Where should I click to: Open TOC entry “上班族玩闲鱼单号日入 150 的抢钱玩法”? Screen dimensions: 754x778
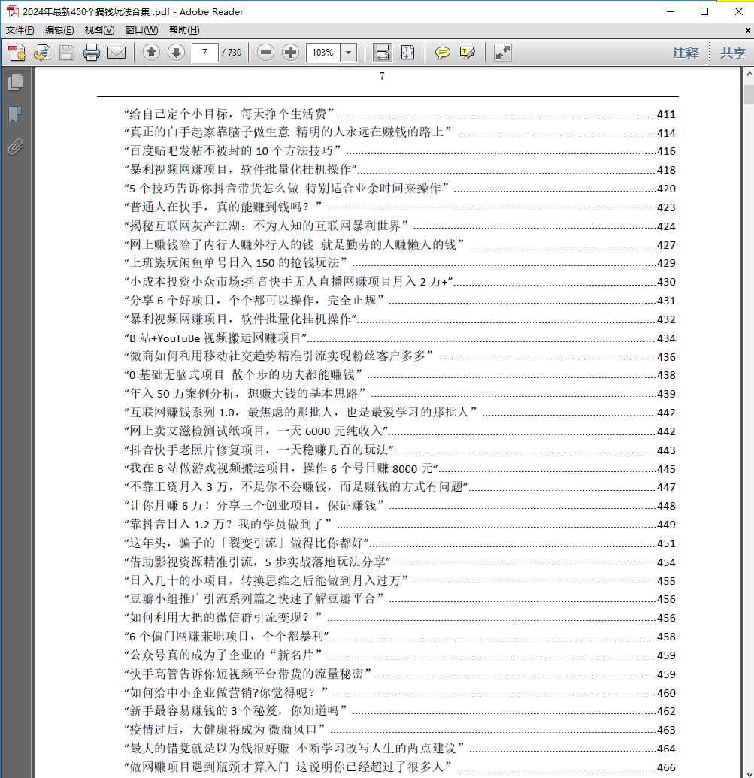tap(399, 262)
